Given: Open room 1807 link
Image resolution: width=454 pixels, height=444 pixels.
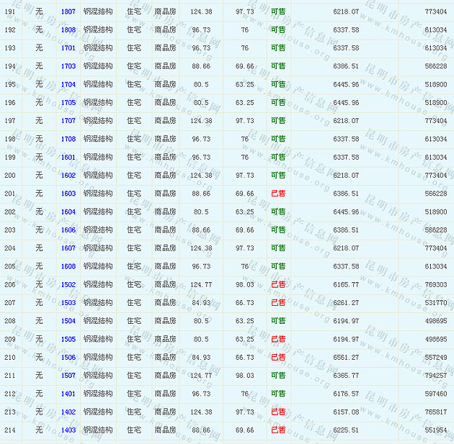Looking at the screenshot, I should [x=68, y=12].
